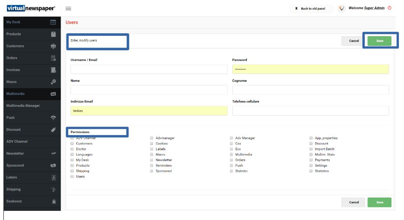Screen dimensions: 404x220
Task: Click the Orders icon in sidebar
Action: (x=53, y=58)
